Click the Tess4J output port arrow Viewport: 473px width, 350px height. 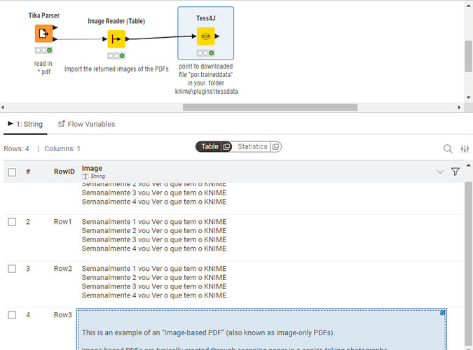pyautogui.click(x=219, y=36)
